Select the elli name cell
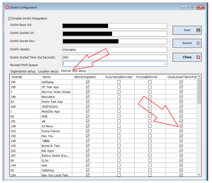212x183 pixels. 57,121
